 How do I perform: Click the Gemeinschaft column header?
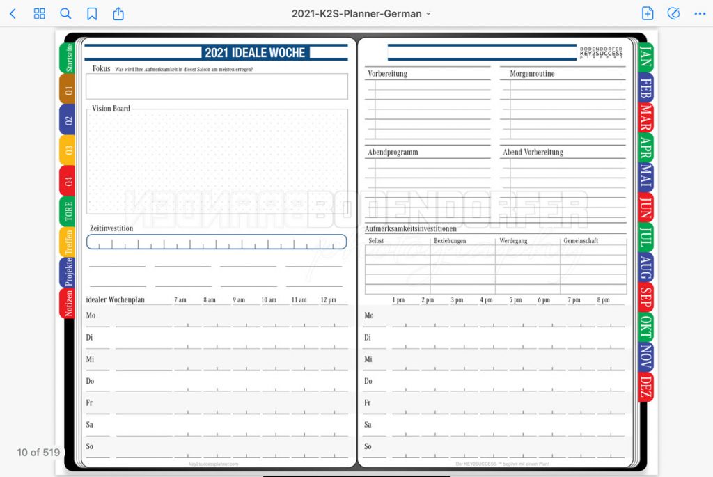click(x=581, y=241)
